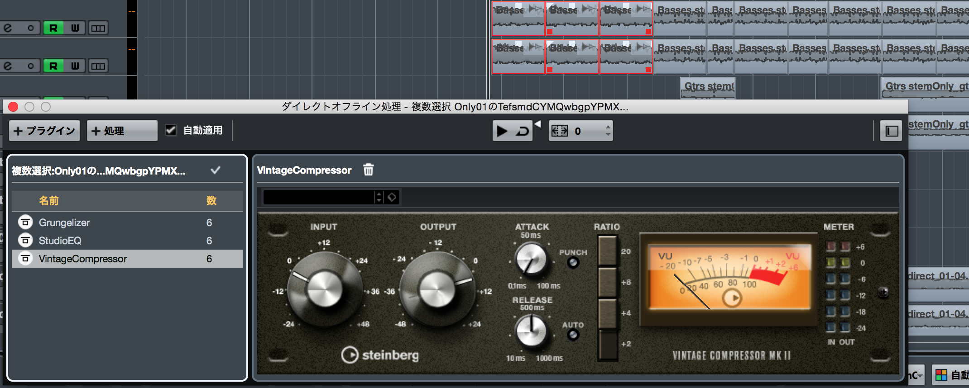
Task: Click the INPUT gain knob
Action: coord(325,289)
